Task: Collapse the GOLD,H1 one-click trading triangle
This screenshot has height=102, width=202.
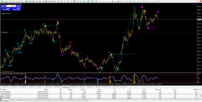Action: [1, 4]
